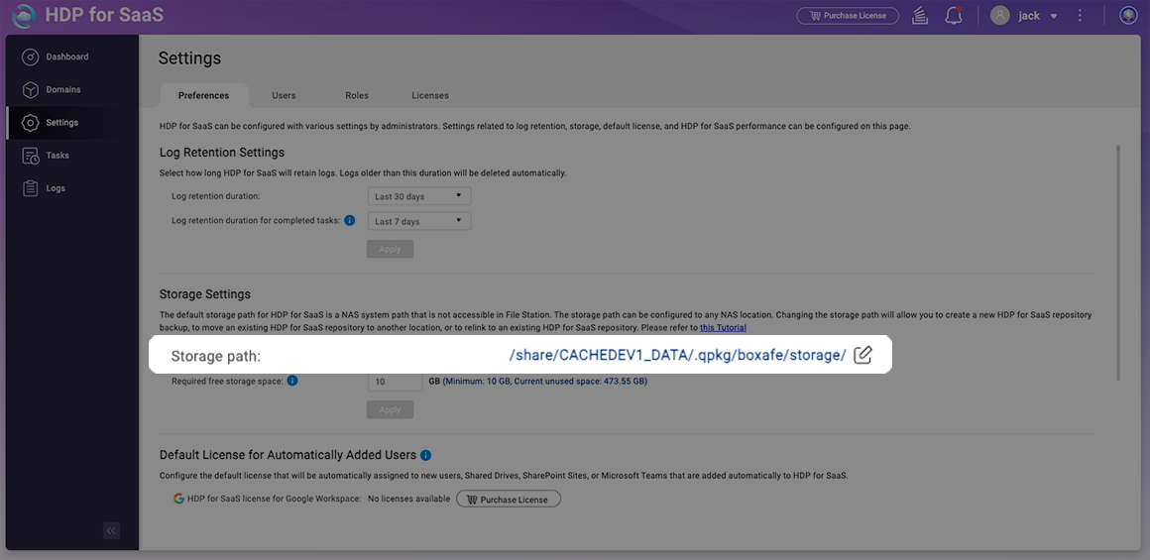This screenshot has height=560, width=1150.
Task: Collapse the sidebar with double-chevron icon
Action: tap(111, 530)
